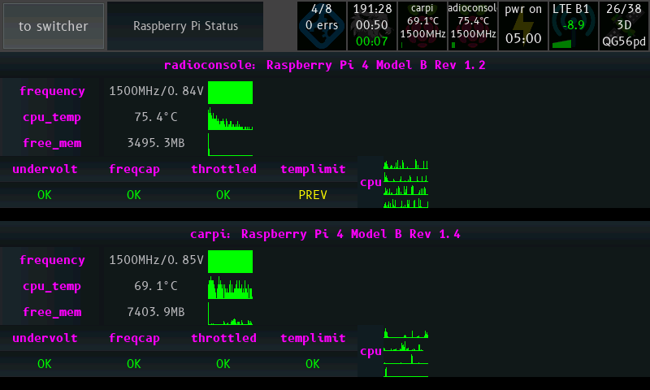The width and height of the screenshot is (650, 390).
Task: Click radioconsole bottom cpu core graph
Action: click(405, 203)
